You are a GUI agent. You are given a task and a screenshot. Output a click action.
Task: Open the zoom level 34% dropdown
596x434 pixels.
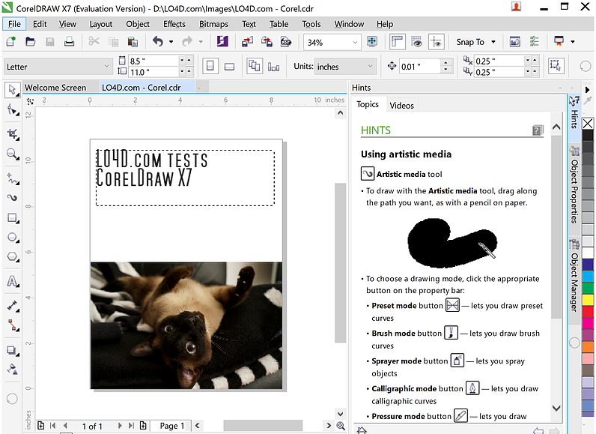coord(355,42)
